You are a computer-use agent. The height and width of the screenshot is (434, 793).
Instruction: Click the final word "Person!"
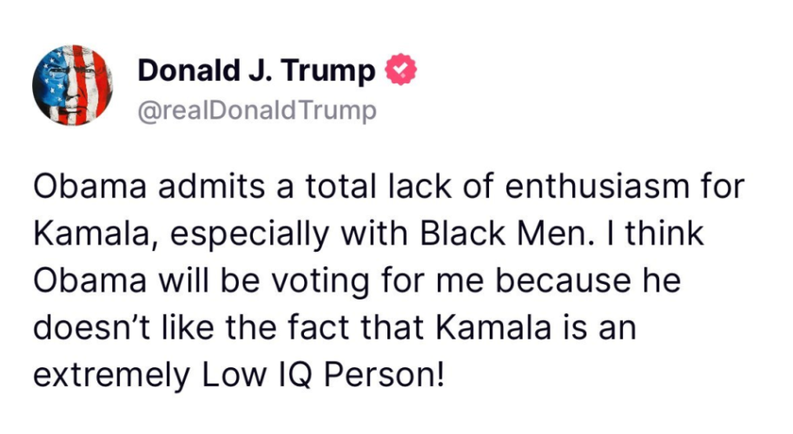385,374
